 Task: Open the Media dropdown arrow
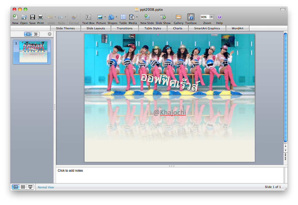pyautogui.click(x=137, y=17)
